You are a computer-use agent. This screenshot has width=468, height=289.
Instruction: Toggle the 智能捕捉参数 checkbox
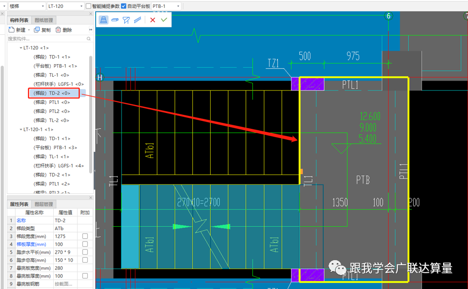tap(88, 6)
